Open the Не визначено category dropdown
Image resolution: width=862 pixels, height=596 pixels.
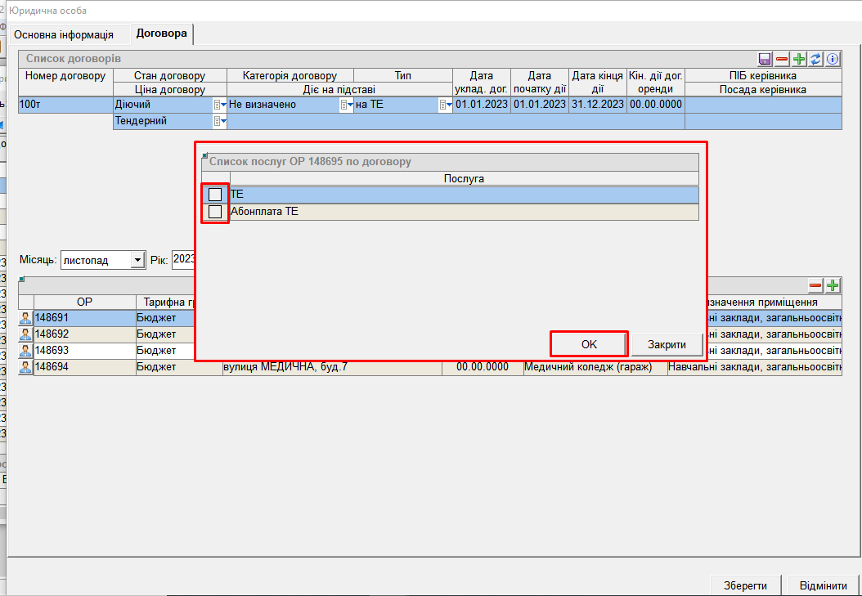pos(345,105)
